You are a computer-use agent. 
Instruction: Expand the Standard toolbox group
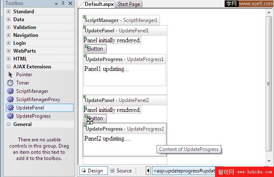pyautogui.click(x=8, y=12)
